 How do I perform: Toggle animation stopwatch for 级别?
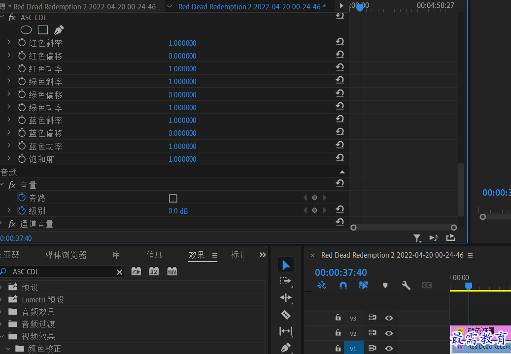(22, 210)
